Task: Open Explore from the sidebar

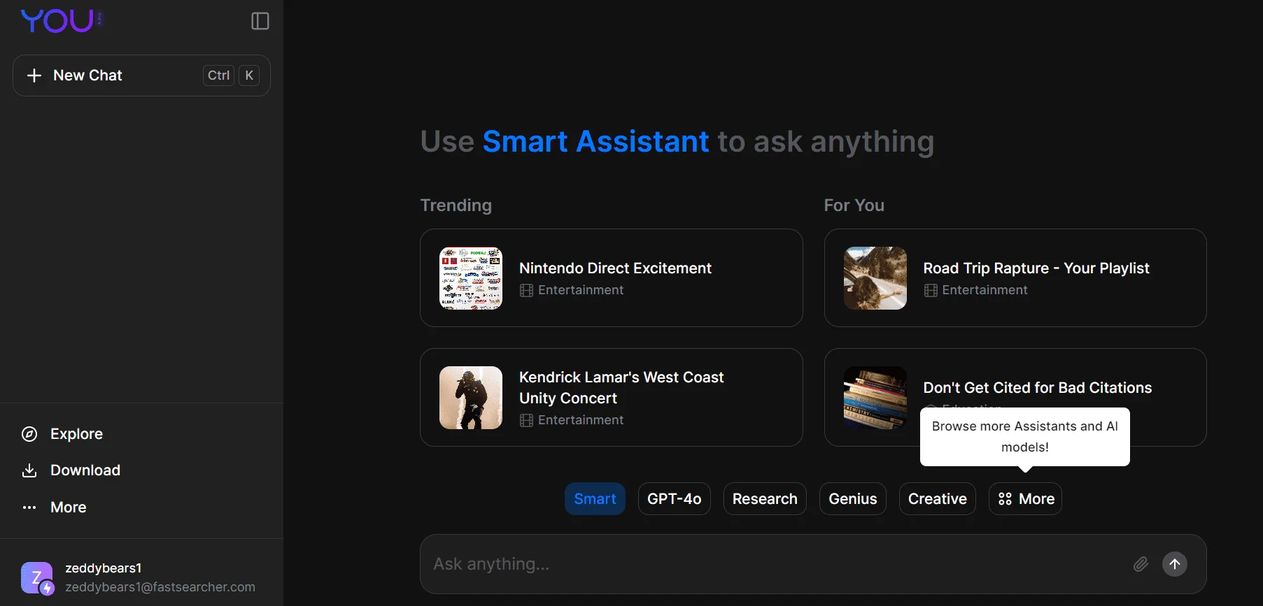Action: (x=76, y=434)
